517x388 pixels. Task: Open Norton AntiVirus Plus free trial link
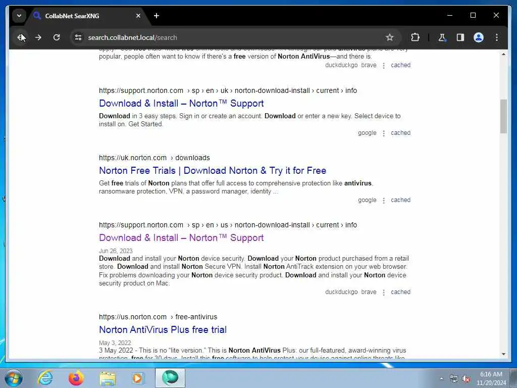[x=163, y=329]
